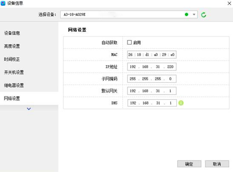Screen dimensions: 233x172
Task: Enable the 自动获取 checkbox
Action: point(130,42)
